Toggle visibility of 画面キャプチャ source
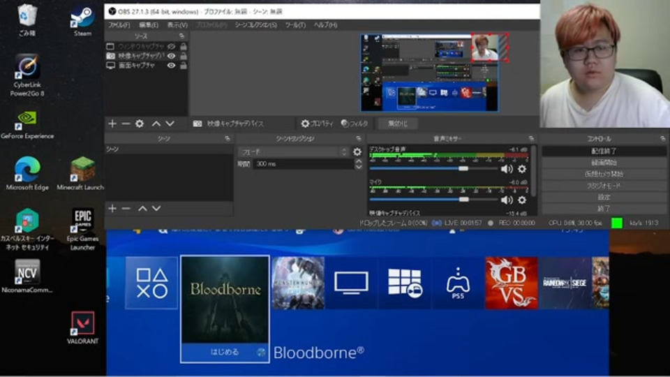Viewport: 670px width, 377px height. (171, 65)
